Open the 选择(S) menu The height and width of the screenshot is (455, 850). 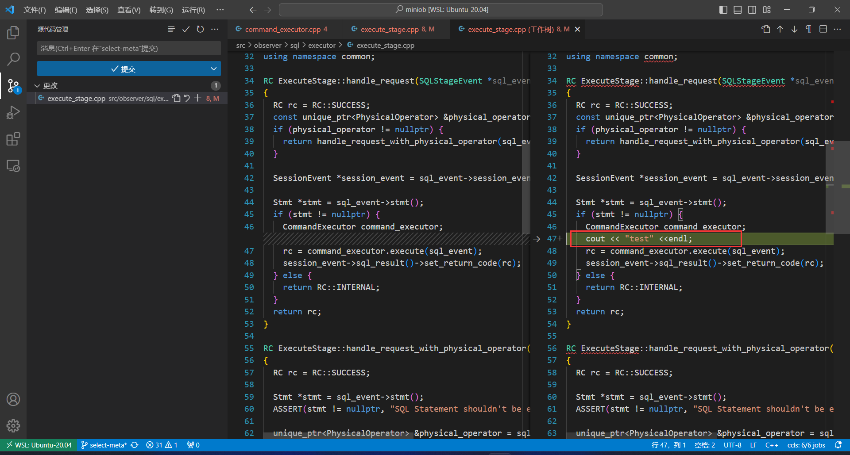[x=97, y=10]
